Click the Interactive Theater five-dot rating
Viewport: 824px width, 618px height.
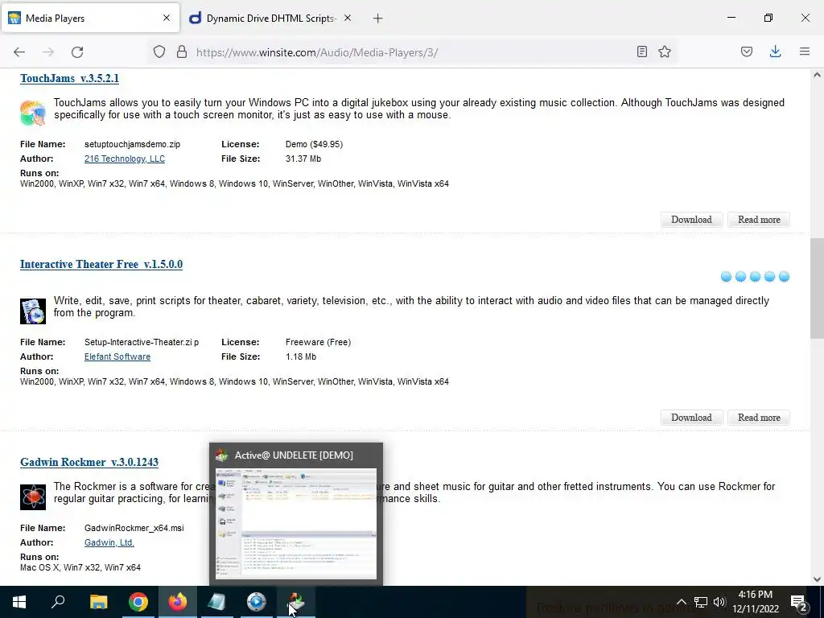[x=755, y=277]
